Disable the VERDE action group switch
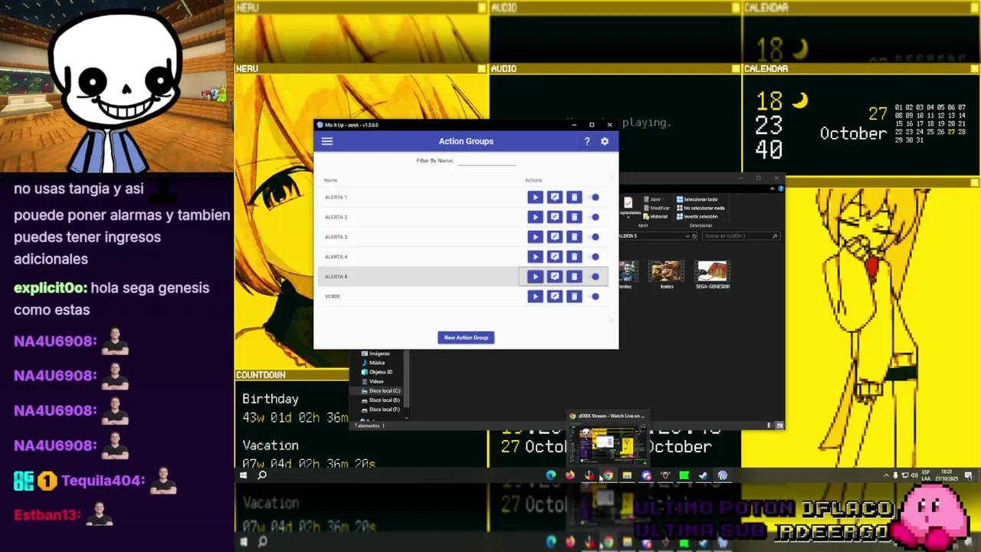The height and width of the screenshot is (552, 981). pyautogui.click(x=595, y=297)
